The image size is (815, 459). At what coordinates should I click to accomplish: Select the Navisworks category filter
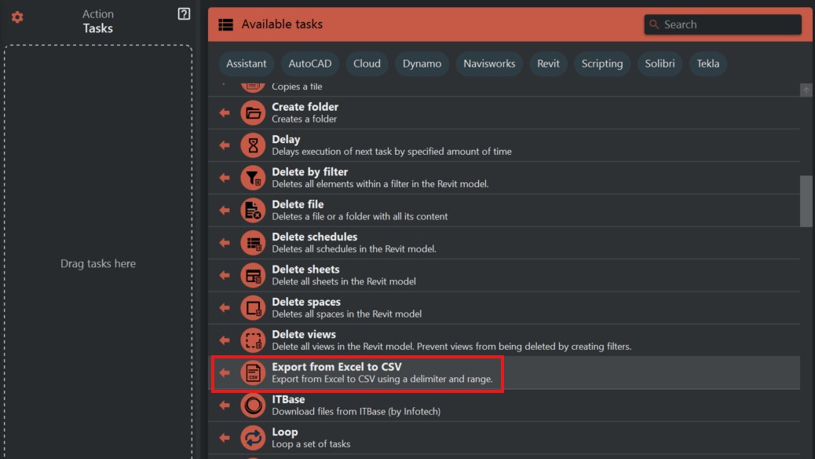click(489, 64)
